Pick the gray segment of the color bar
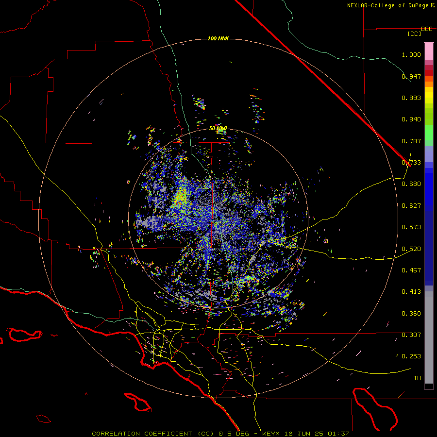This screenshot has width=437, height=437. point(429,337)
